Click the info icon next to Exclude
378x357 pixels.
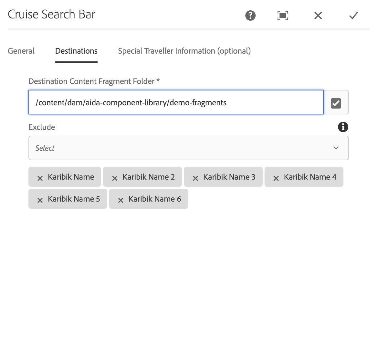tap(343, 127)
